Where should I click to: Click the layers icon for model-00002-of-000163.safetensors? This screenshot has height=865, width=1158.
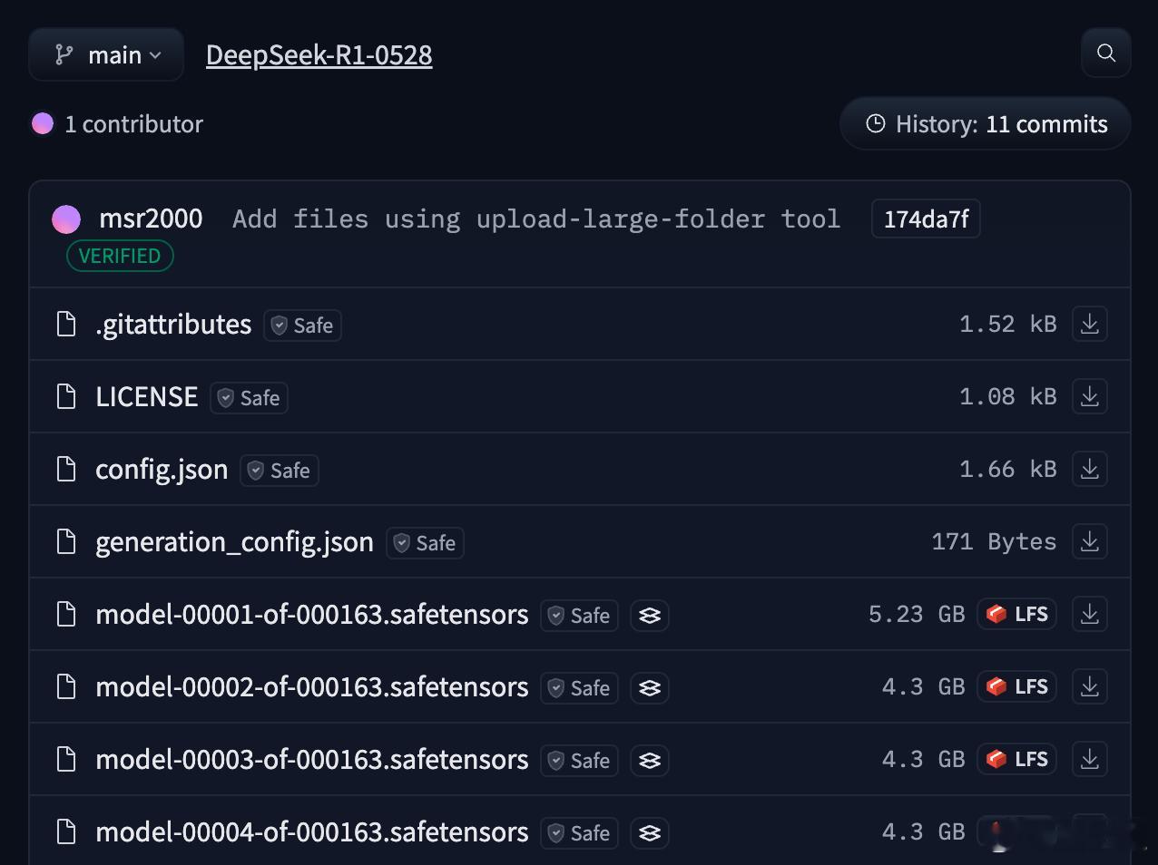coord(650,688)
